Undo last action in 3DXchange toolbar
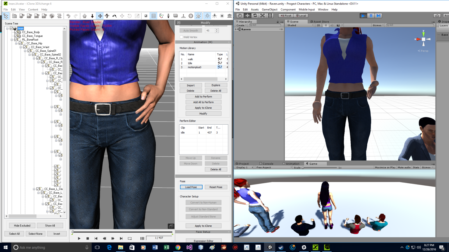The height and width of the screenshot is (252, 449). tap(68, 16)
